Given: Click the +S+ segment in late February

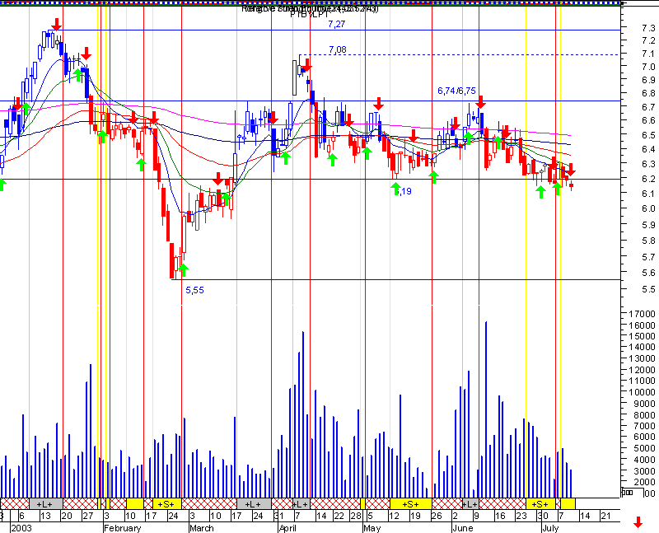Looking at the screenshot, I should [x=166, y=503].
